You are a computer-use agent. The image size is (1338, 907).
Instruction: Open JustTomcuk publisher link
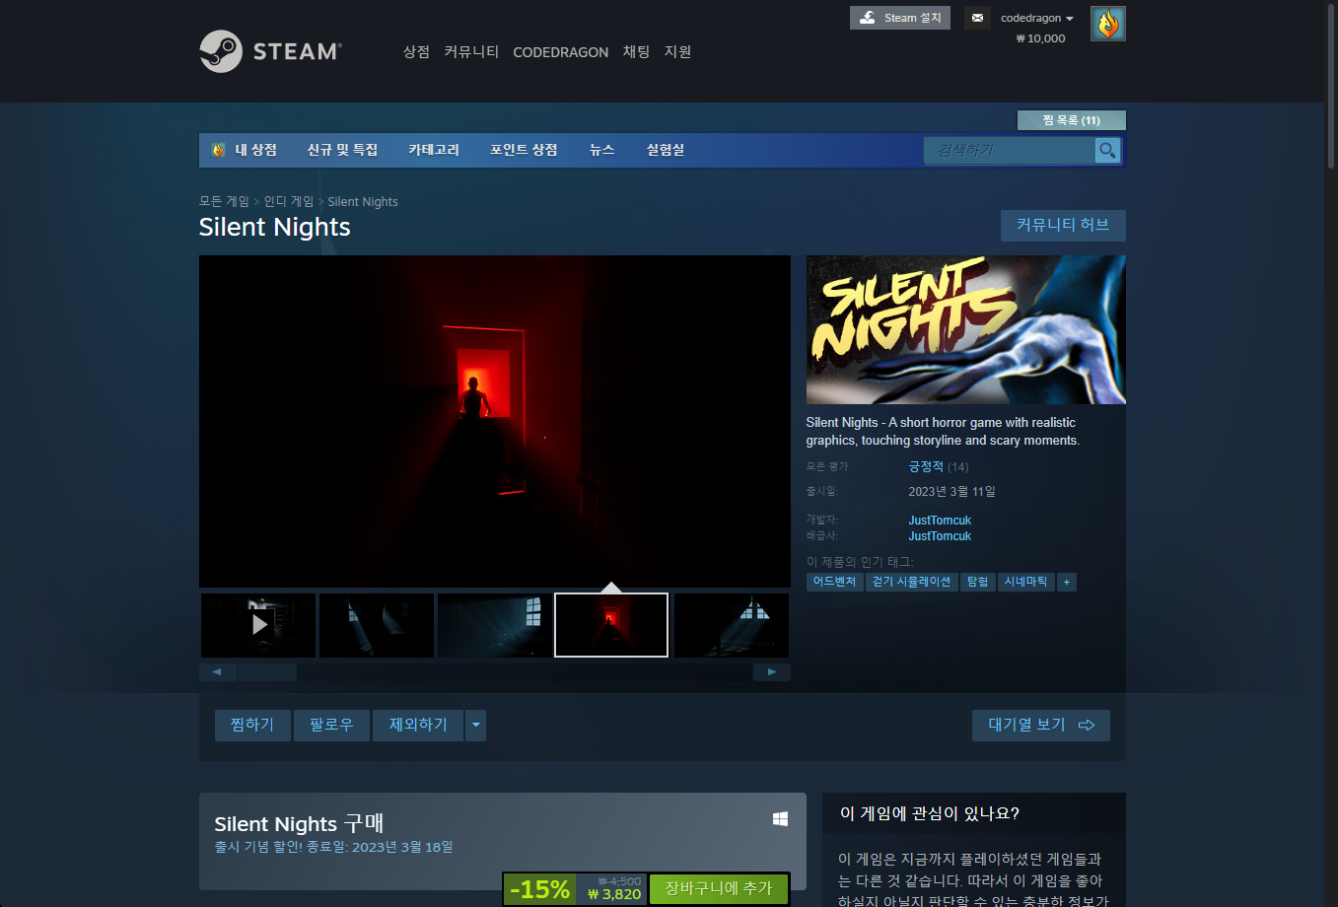coord(940,535)
